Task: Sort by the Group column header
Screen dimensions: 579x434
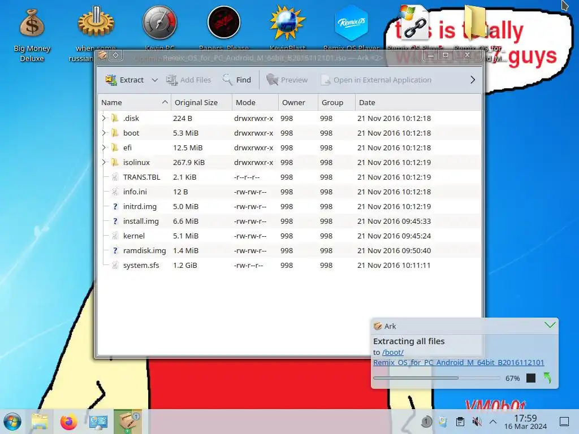Action: click(x=336, y=103)
